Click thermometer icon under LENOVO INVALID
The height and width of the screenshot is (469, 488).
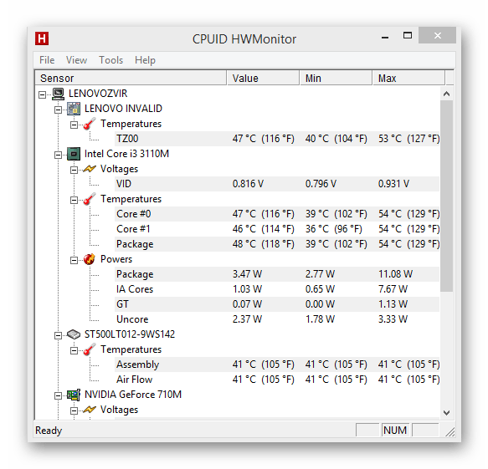(x=90, y=124)
